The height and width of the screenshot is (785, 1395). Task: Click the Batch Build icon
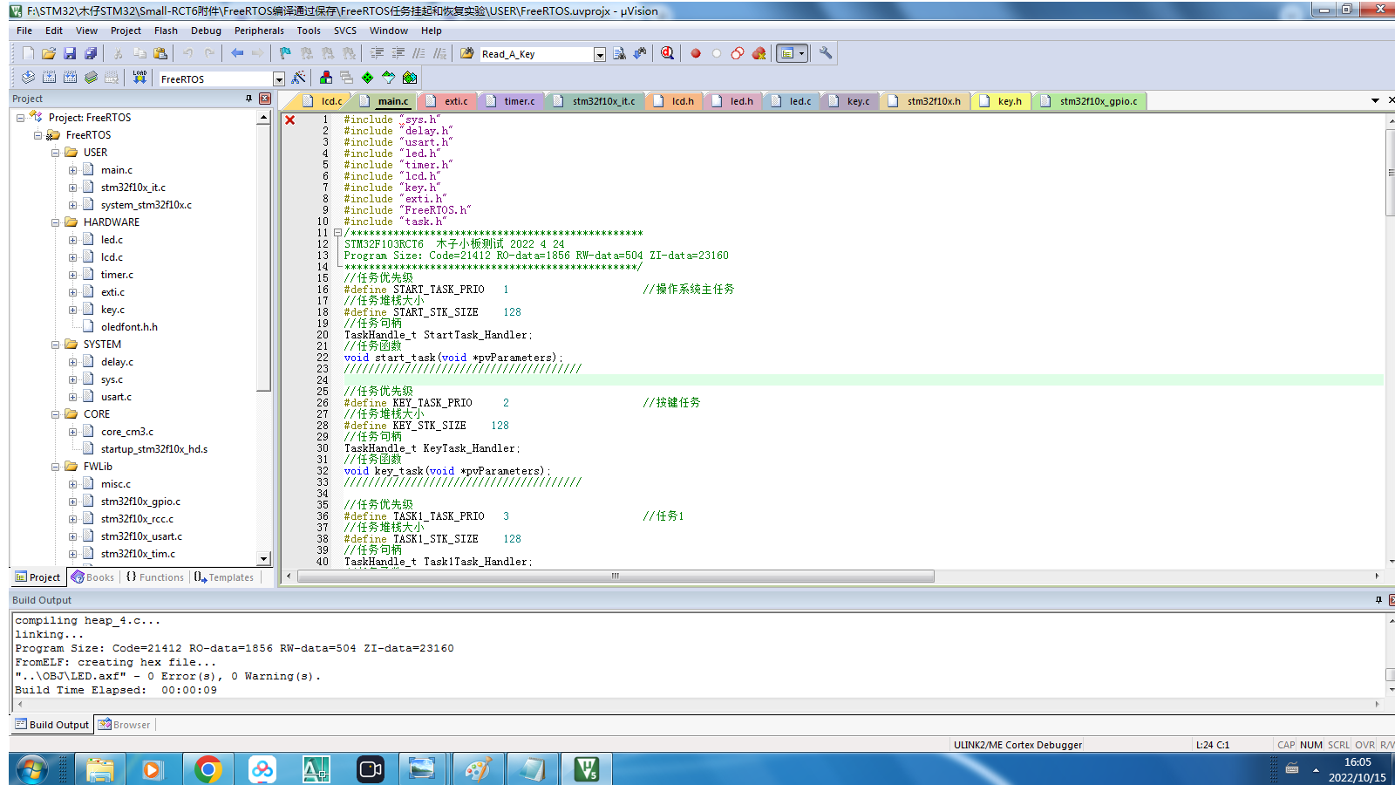click(x=91, y=78)
